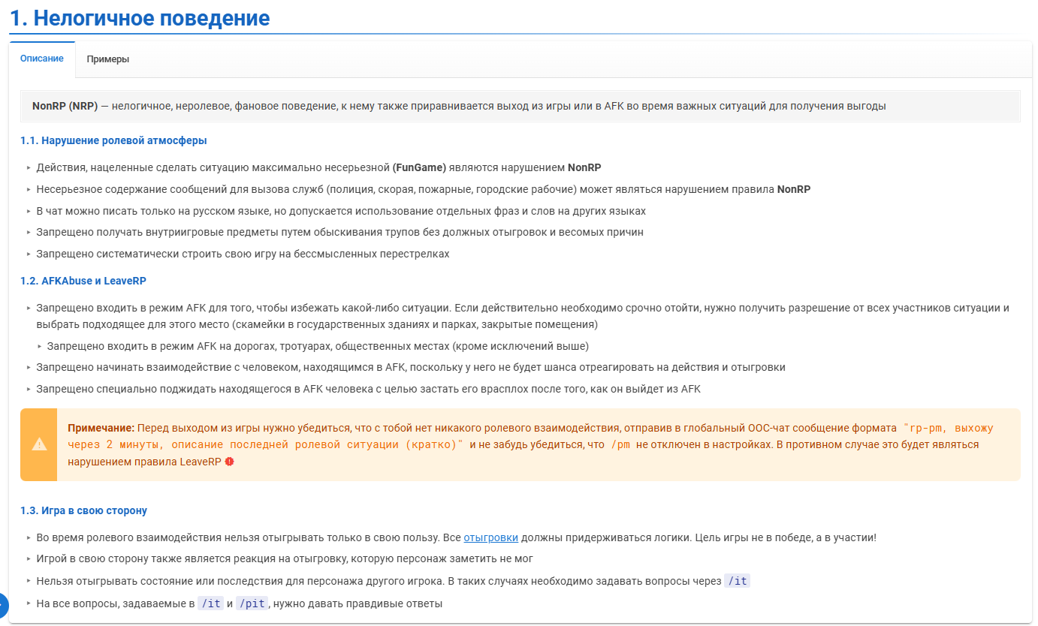Click the bullet arrow of the nested AFK-on-roads item

tap(40, 347)
